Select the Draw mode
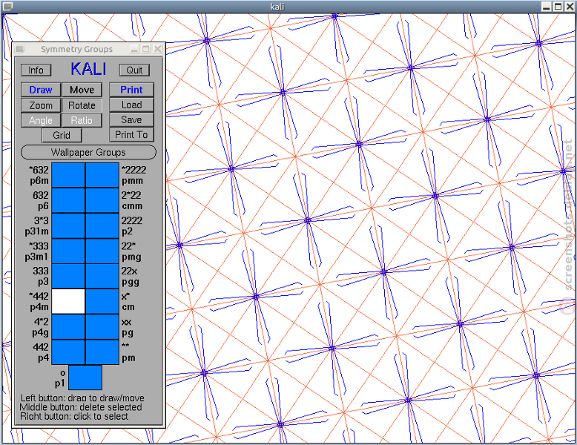This screenshot has height=445, width=577. pyautogui.click(x=41, y=90)
